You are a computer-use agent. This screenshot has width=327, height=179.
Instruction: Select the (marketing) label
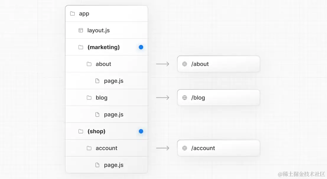(104, 47)
